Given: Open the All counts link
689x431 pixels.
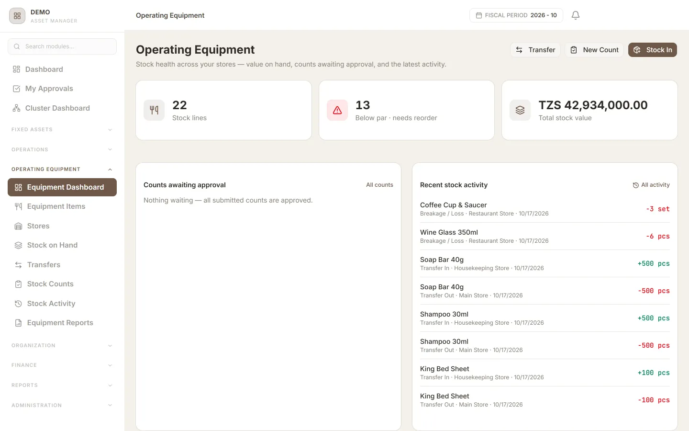Looking at the screenshot, I should click(379, 185).
